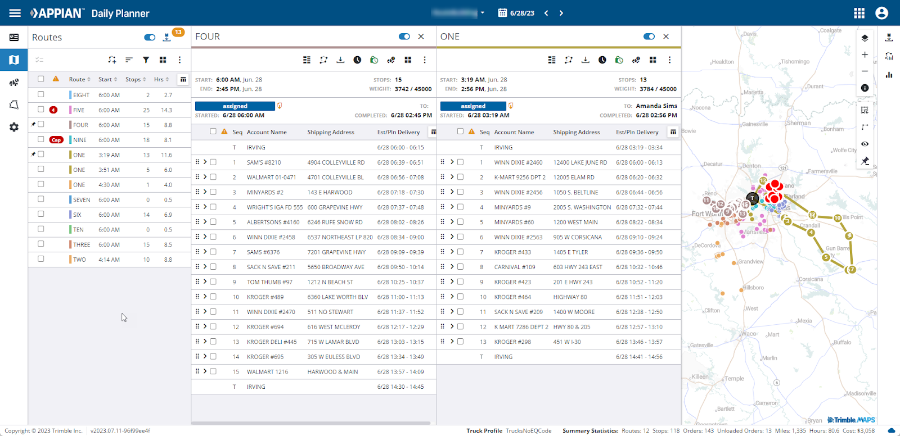Toggle map visibility eye icon
The width and height of the screenshot is (900, 436).
(x=865, y=144)
